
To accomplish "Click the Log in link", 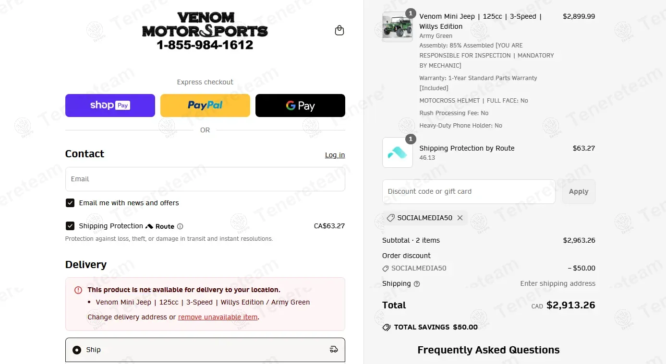I will coord(335,155).
